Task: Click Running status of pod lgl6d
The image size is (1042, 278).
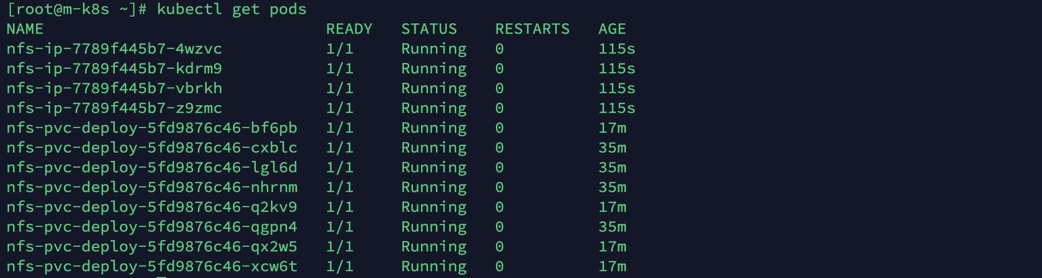Action: (434, 168)
